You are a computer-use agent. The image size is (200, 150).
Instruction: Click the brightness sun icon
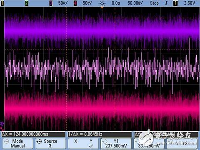tap(102, 3)
